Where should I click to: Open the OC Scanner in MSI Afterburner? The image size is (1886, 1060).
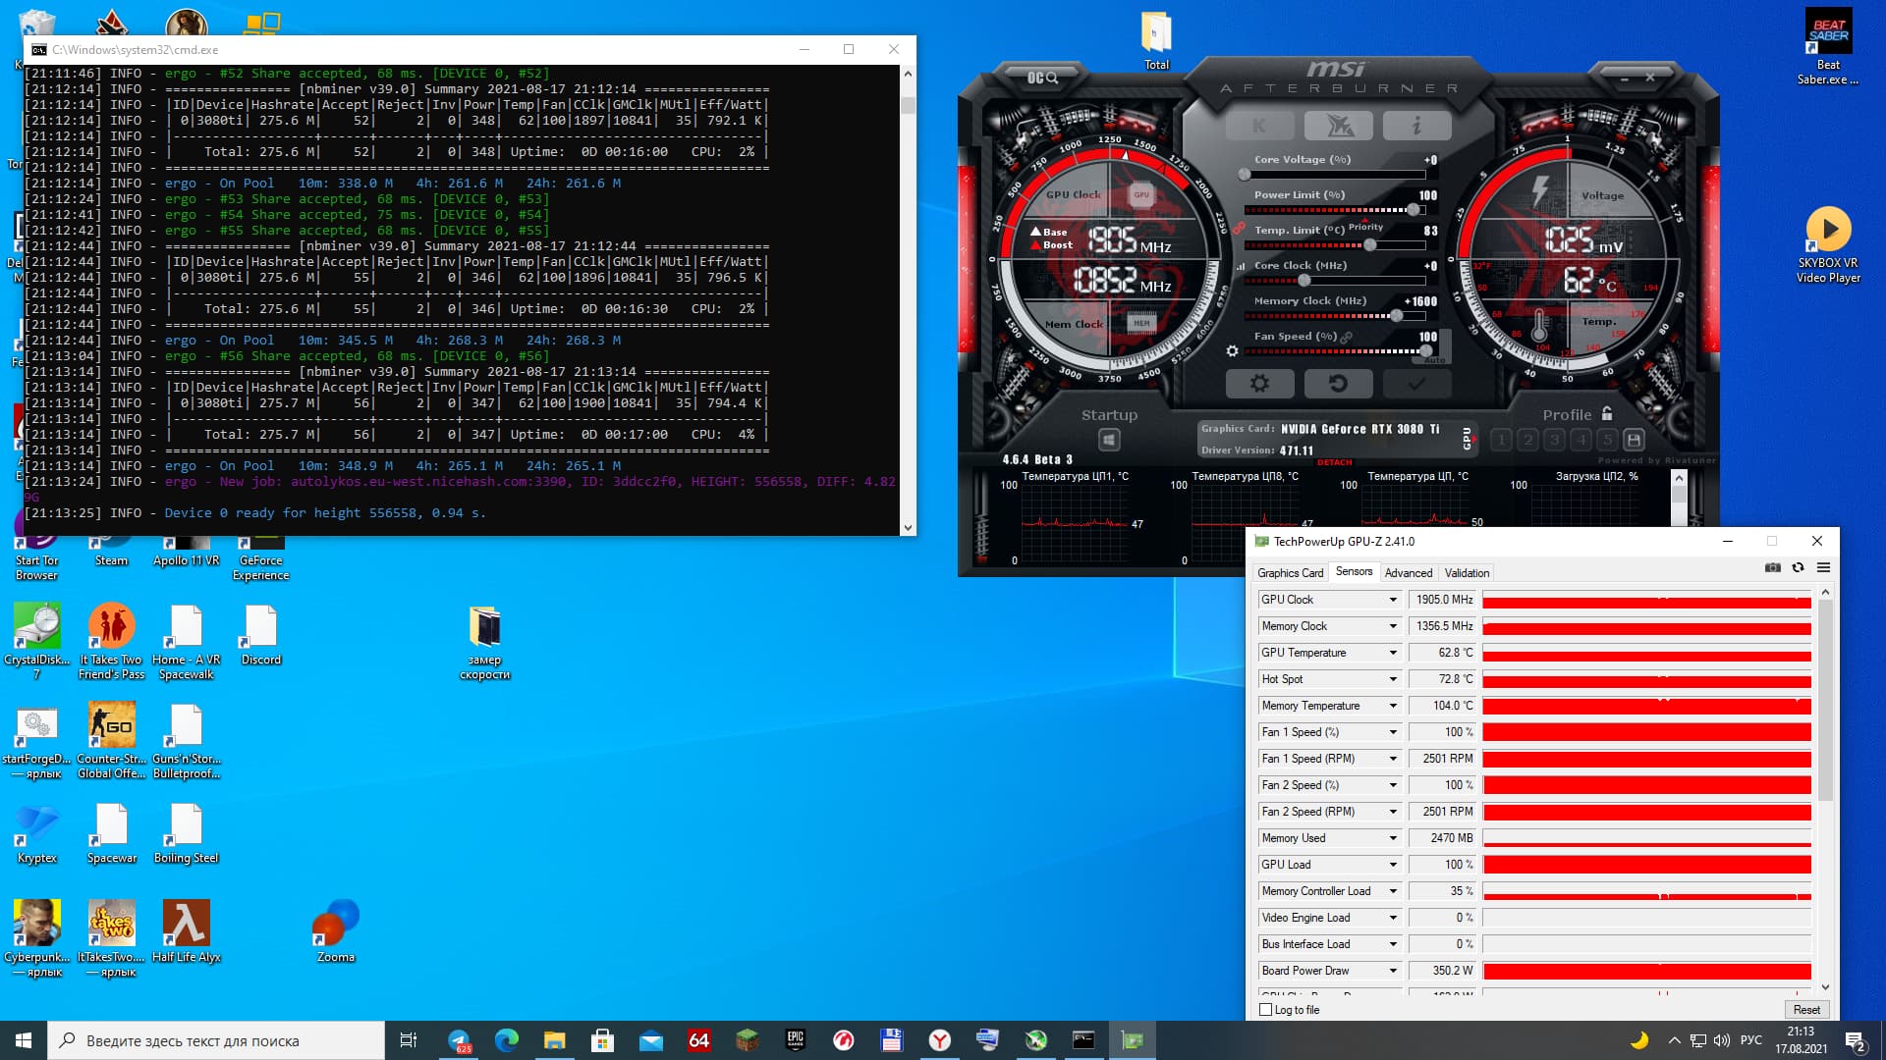pyautogui.click(x=1042, y=78)
